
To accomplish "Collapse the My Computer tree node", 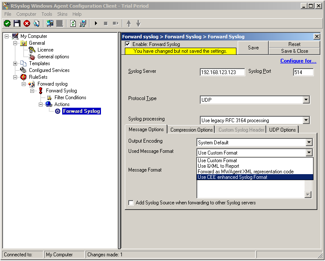I will 7,36.
